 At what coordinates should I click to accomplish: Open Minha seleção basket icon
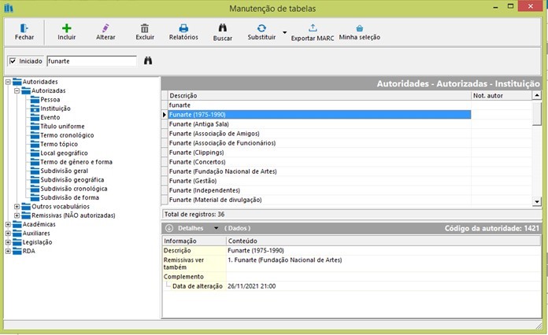coord(360,28)
